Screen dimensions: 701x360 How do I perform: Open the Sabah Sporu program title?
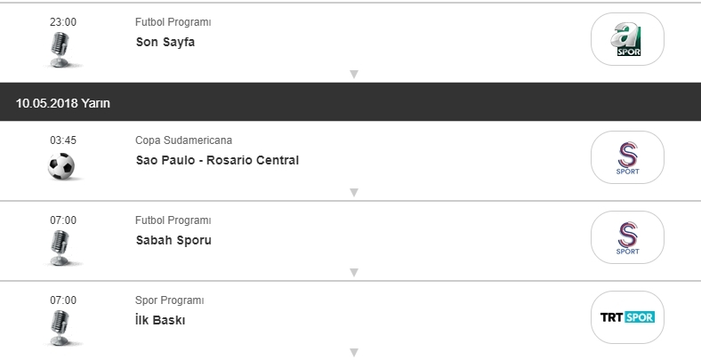tap(173, 240)
